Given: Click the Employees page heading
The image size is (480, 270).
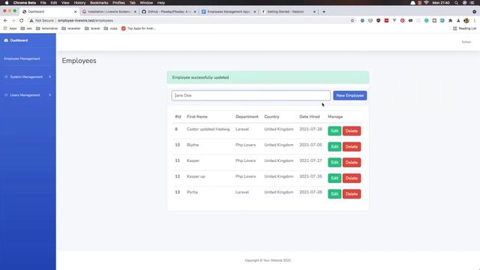Looking at the screenshot, I should coord(79,61).
